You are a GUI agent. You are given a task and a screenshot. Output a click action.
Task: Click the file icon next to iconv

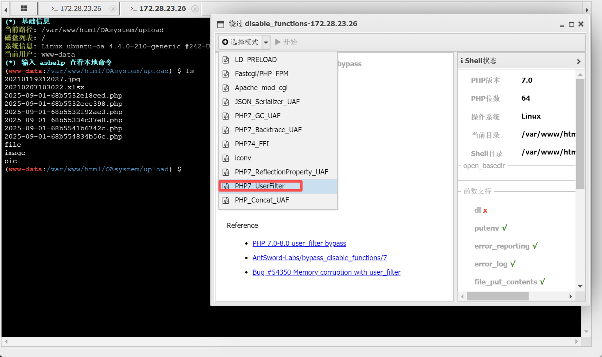pyautogui.click(x=226, y=158)
